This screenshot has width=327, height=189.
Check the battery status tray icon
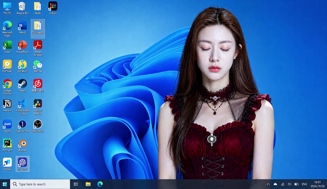pos(296,184)
